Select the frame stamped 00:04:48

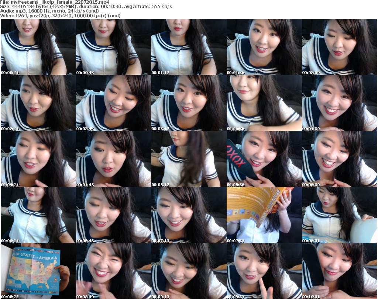[114, 159]
